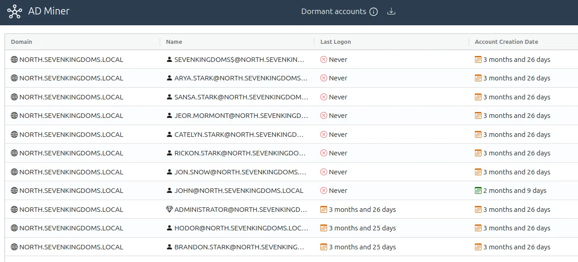Viewport: 578px width, 262px height.
Task: Click green creation-date calendar icon in JOHN row
Action: coord(478,190)
